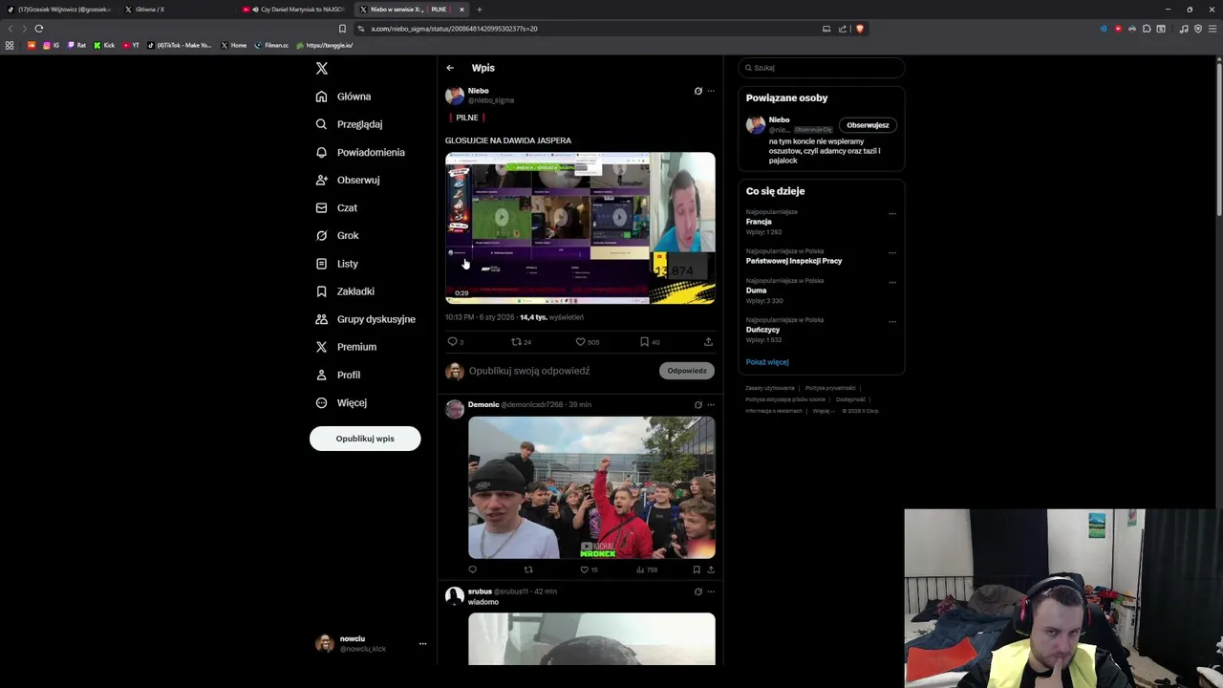Open Listy in the sidebar

point(336,264)
